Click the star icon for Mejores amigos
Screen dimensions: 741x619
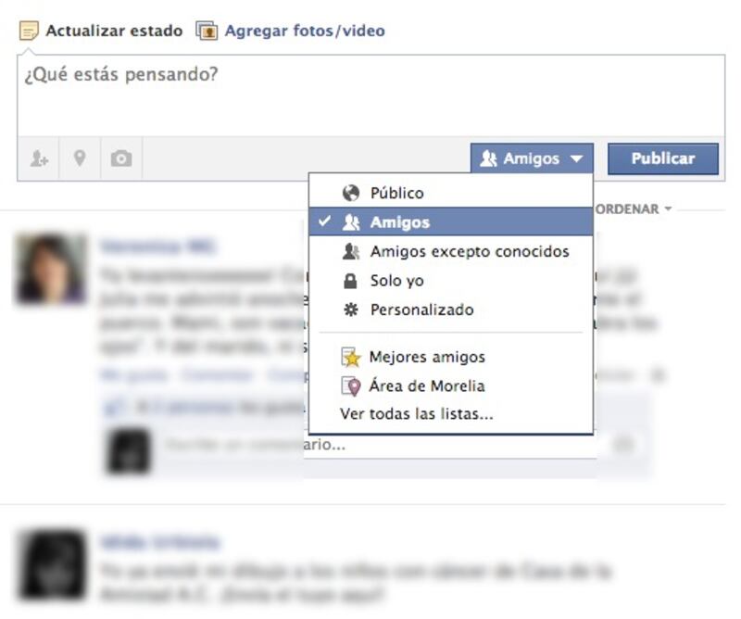click(351, 358)
